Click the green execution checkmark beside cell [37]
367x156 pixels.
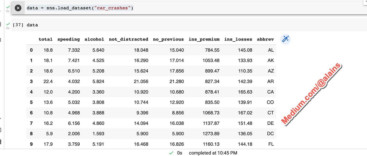tap(8, 24)
